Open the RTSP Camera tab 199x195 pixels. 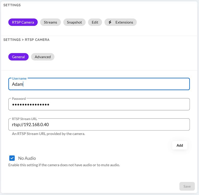tap(23, 22)
